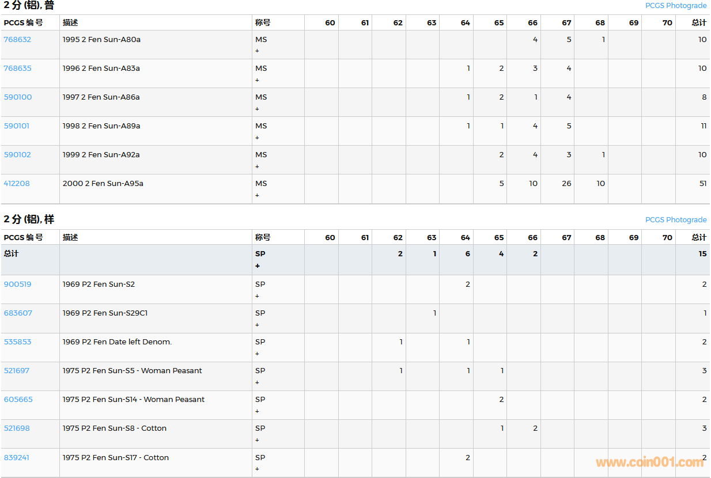Open PCGS Photograde link for specimen section

(x=675, y=219)
